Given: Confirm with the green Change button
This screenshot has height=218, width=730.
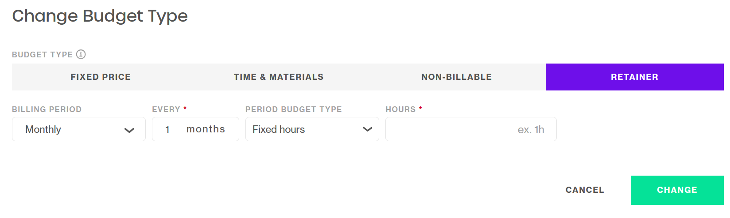Looking at the screenshot, I should [x=677, y=190].
